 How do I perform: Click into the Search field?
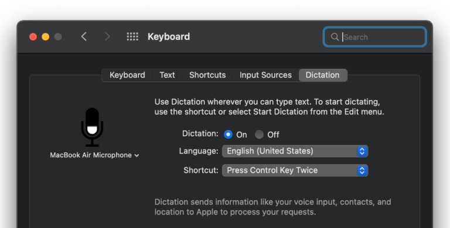coord(375,37)
